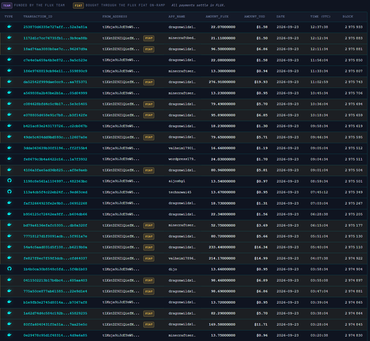Select app name minecraftbed cell

pos(182,38)
